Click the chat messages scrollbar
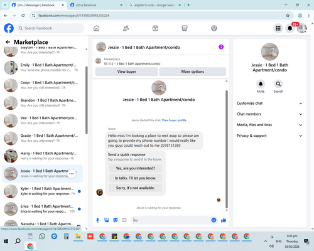The image size is (314, 251). pos(227,149)
